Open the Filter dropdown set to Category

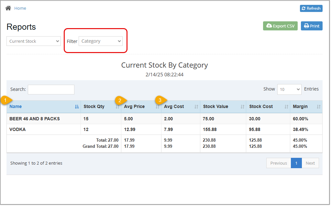(101, 41)
